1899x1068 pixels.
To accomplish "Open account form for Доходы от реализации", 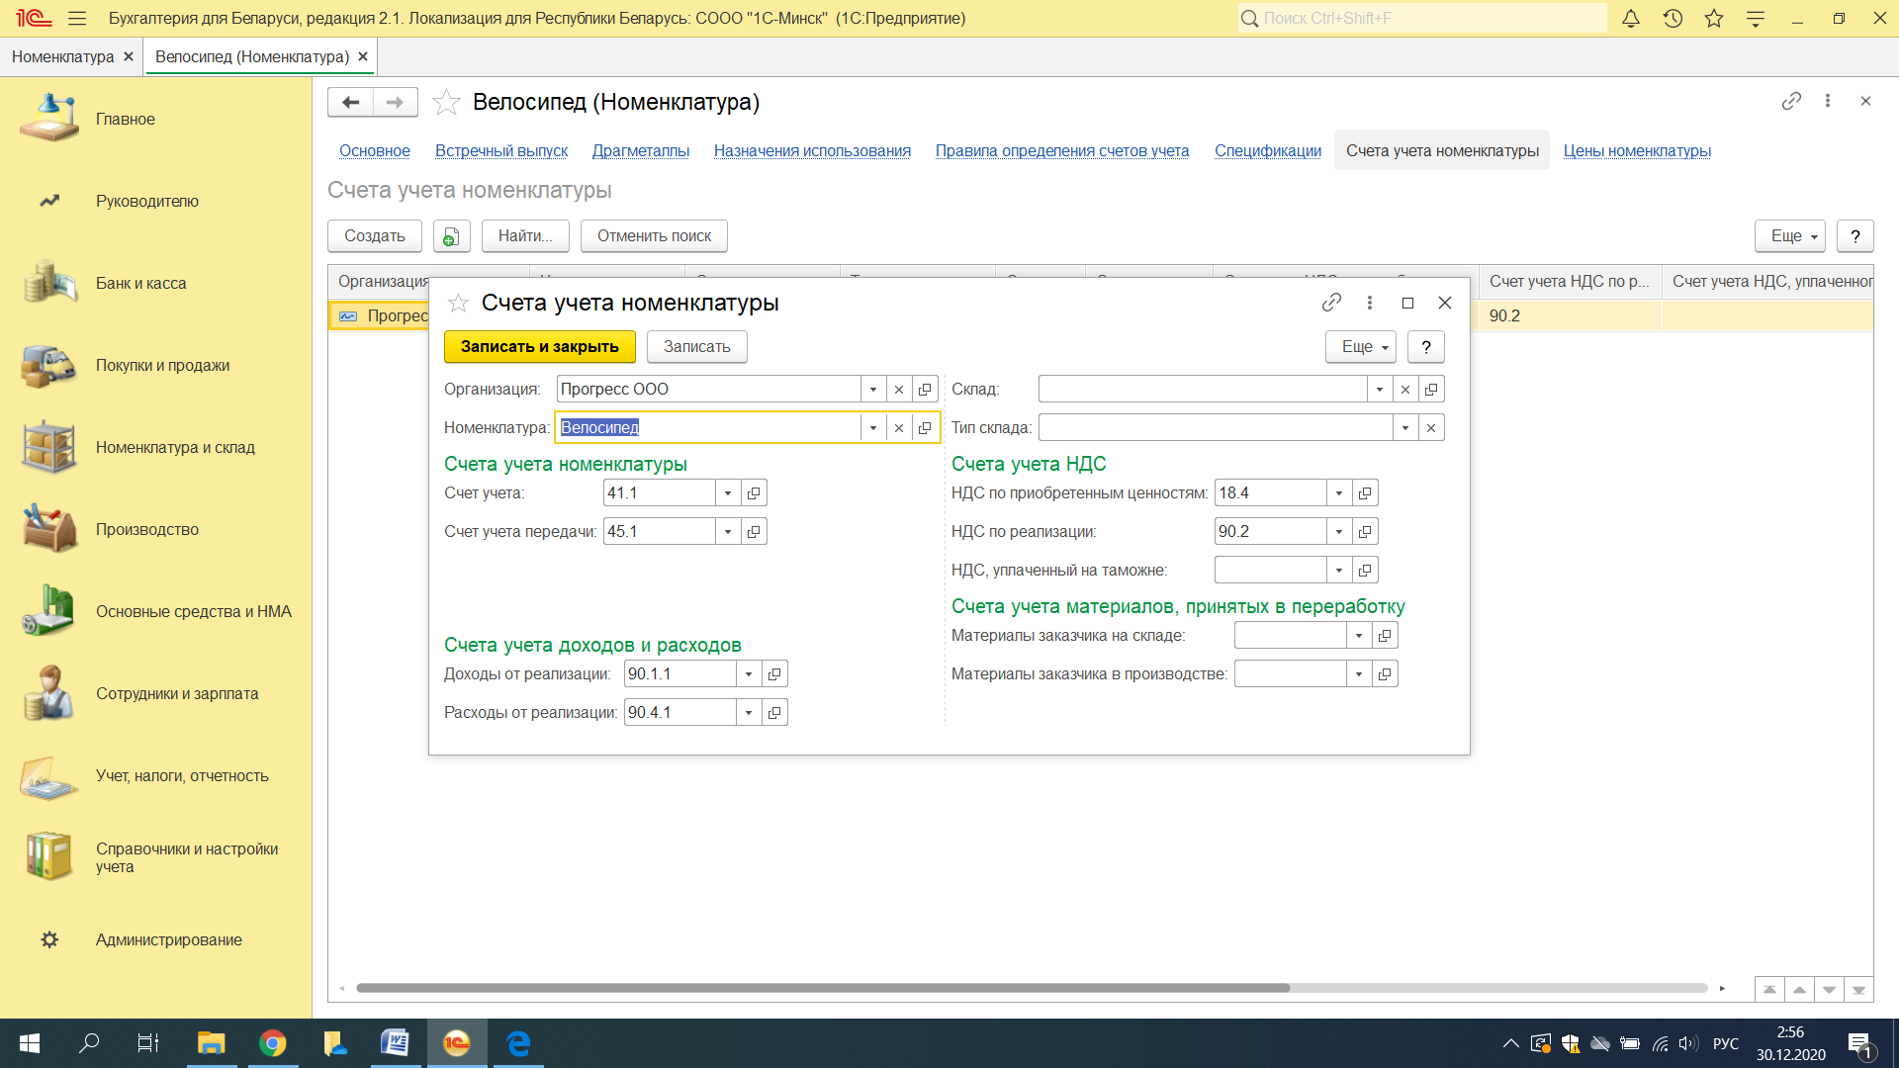I will pos(774,673).
